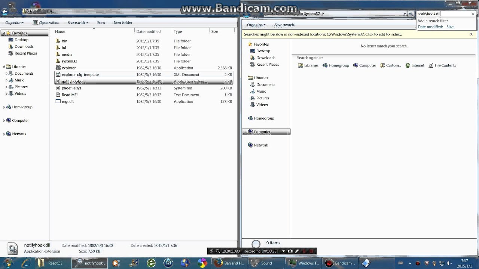The width and height of the screenshot is (479, 269).
Task: Dismiss the yellow index info bar
Action: 471,34
